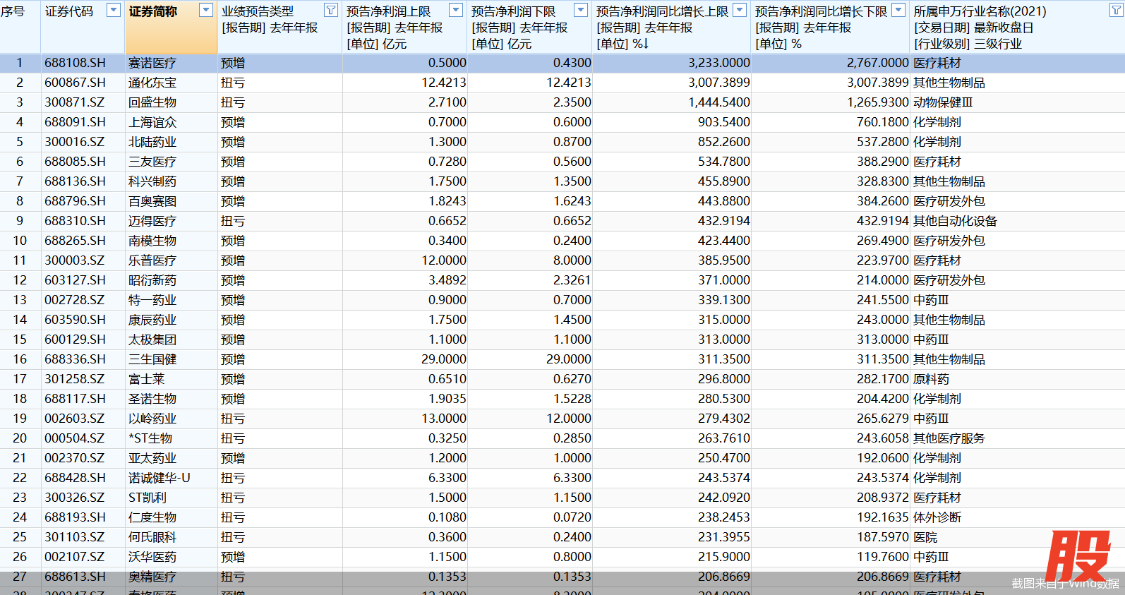Select the highlighted 证券简称 column header text
The image size is (1125, 595).
153,12
